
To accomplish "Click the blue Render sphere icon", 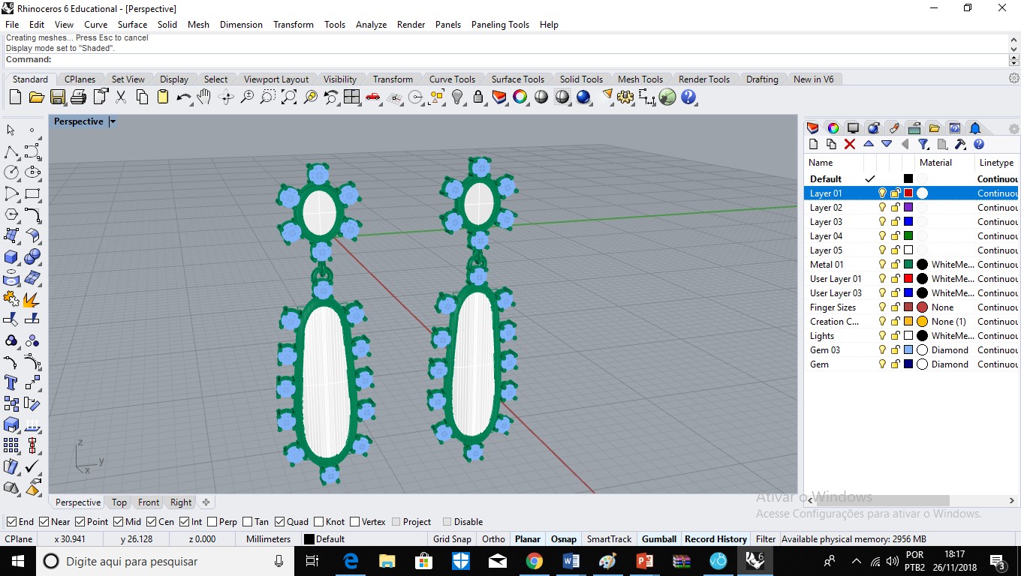I will 583,97.
